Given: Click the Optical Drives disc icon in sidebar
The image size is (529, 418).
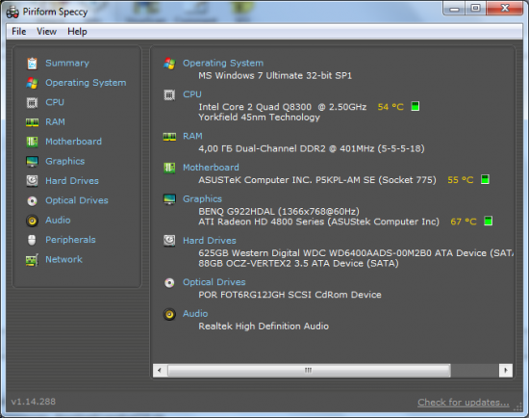Looking at the screenshot, I should click(32, 200).
